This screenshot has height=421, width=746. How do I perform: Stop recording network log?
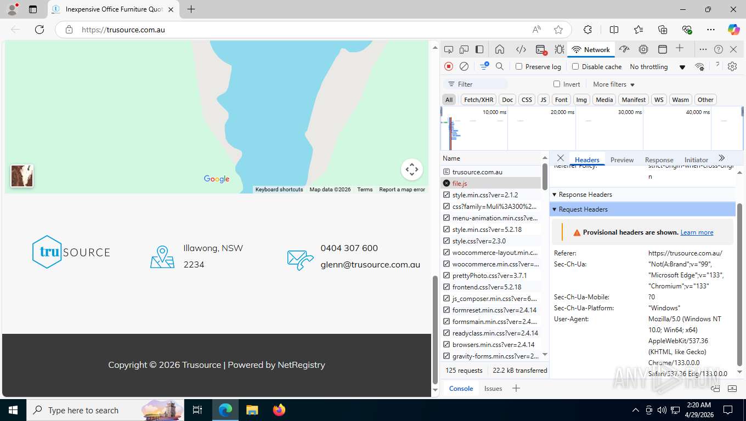click(x=449, y=66)
